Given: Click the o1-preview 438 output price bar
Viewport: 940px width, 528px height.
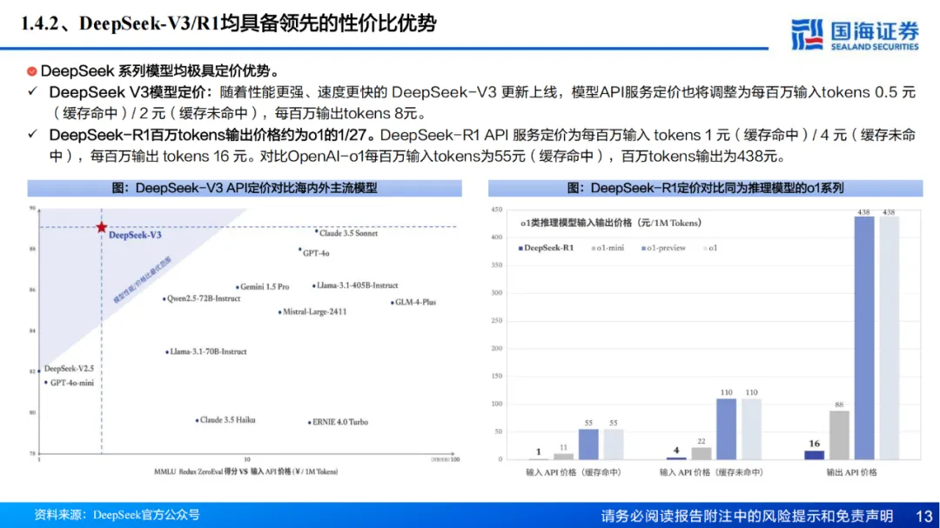Looking at the screenshot, I should coord(864,338).
